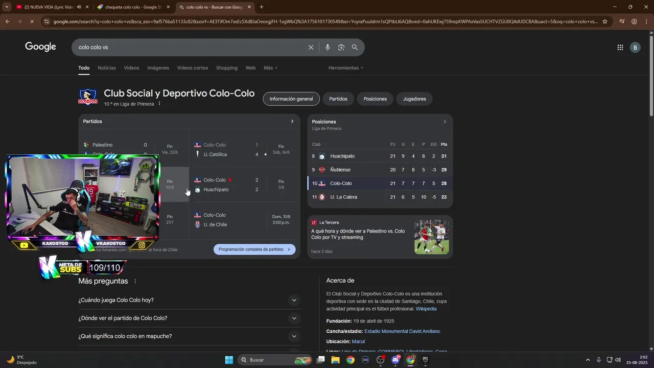Open Estadio Monumental David Arellano link
Screen dimensions: 654x368
402,331
